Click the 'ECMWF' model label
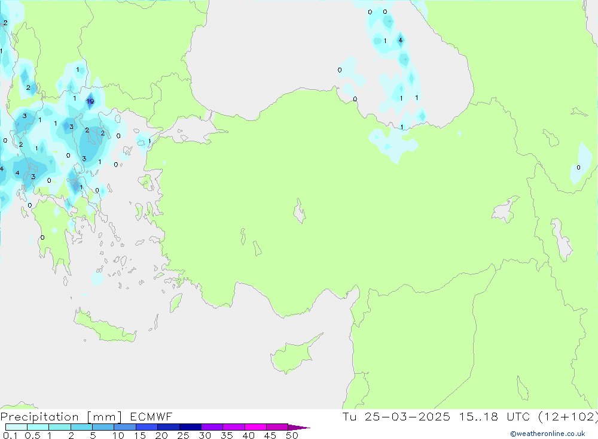The height and width of the screenshot is (439, 598). (x=151, y=416)
